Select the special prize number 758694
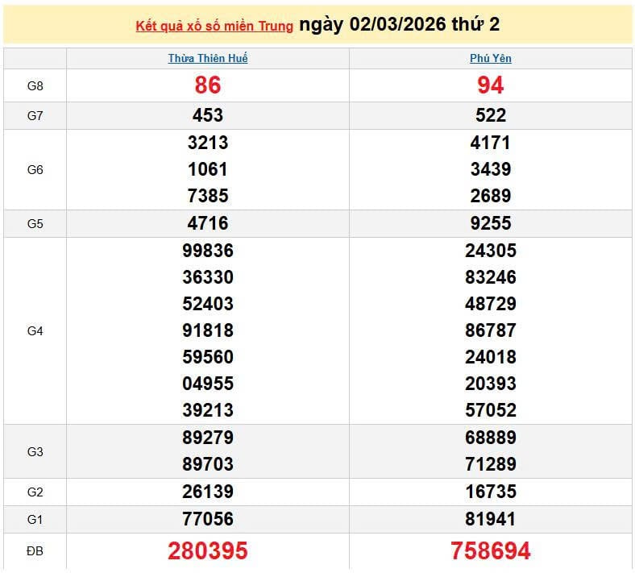This screenshot has width=635, height=573. pos(491,551)
